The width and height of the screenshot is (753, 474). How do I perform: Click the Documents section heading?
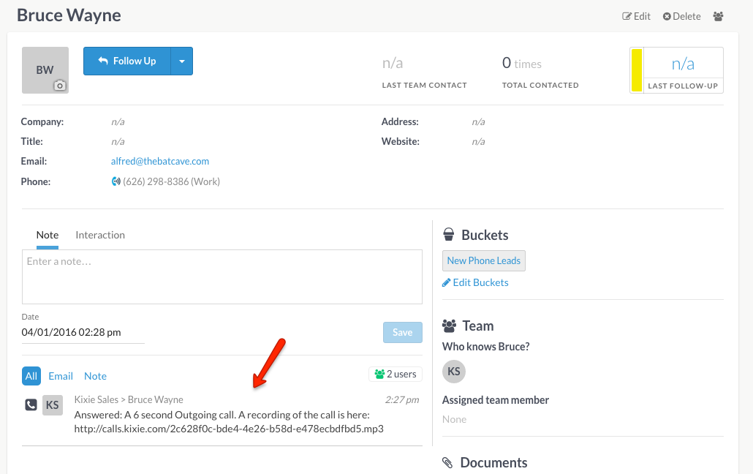pos(493,462)
